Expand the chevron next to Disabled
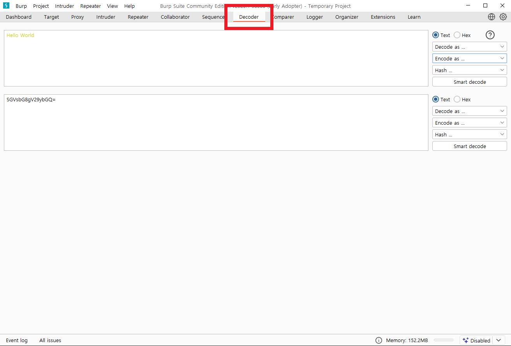This screenshot has height=346, width=511. [499, 340]
